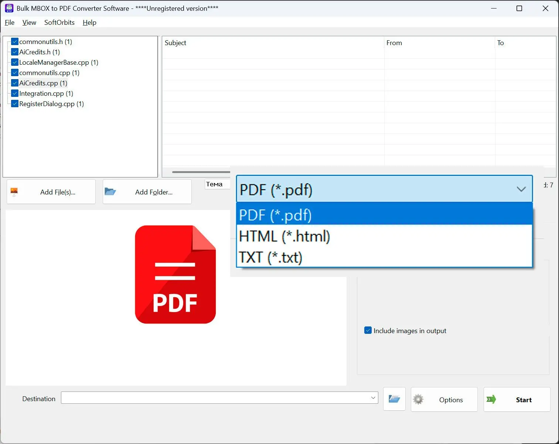Image resolution: width=559 pixels, height=444 pixels.
Task: Click the Options gear icon
Action: coord(418,399)
